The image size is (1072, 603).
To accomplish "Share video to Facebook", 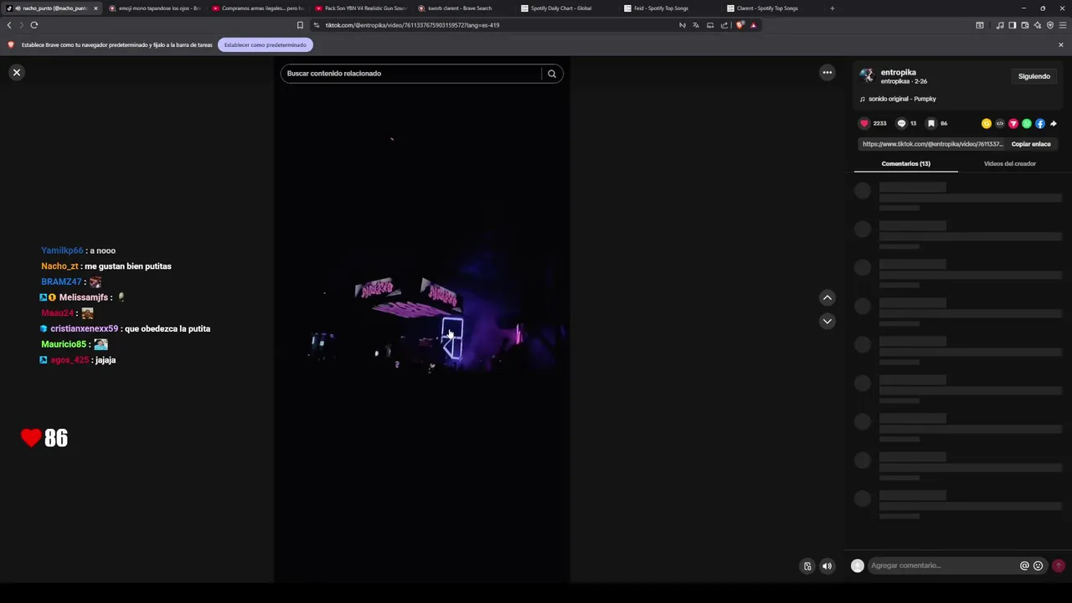I will point(1040,123).
